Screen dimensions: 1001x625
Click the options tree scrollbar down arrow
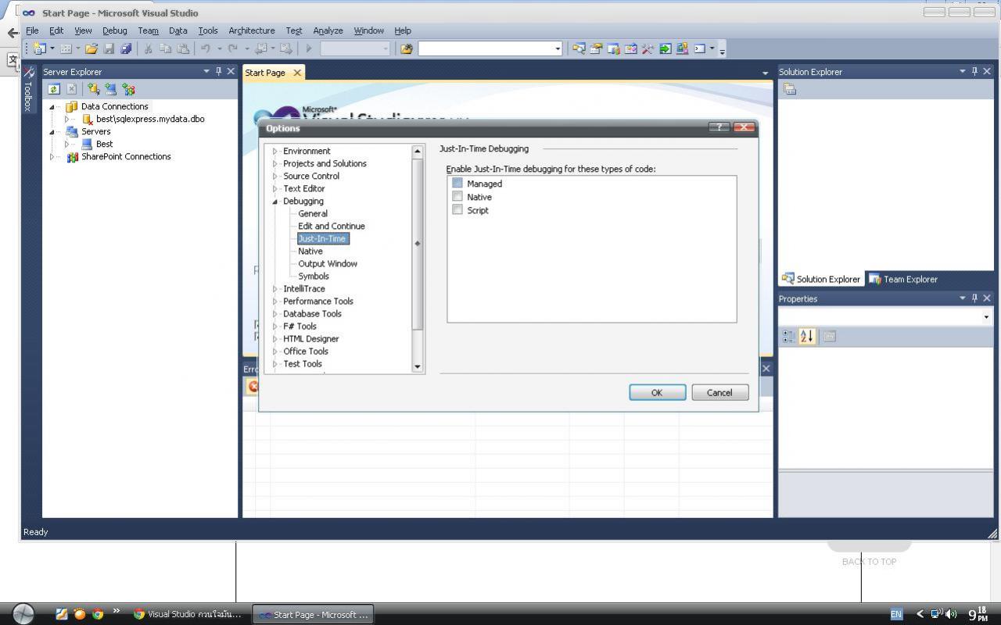click(418, 366)
